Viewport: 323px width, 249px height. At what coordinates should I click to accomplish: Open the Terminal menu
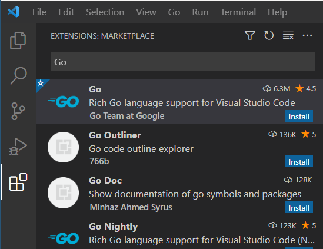(x=238, y=12)
